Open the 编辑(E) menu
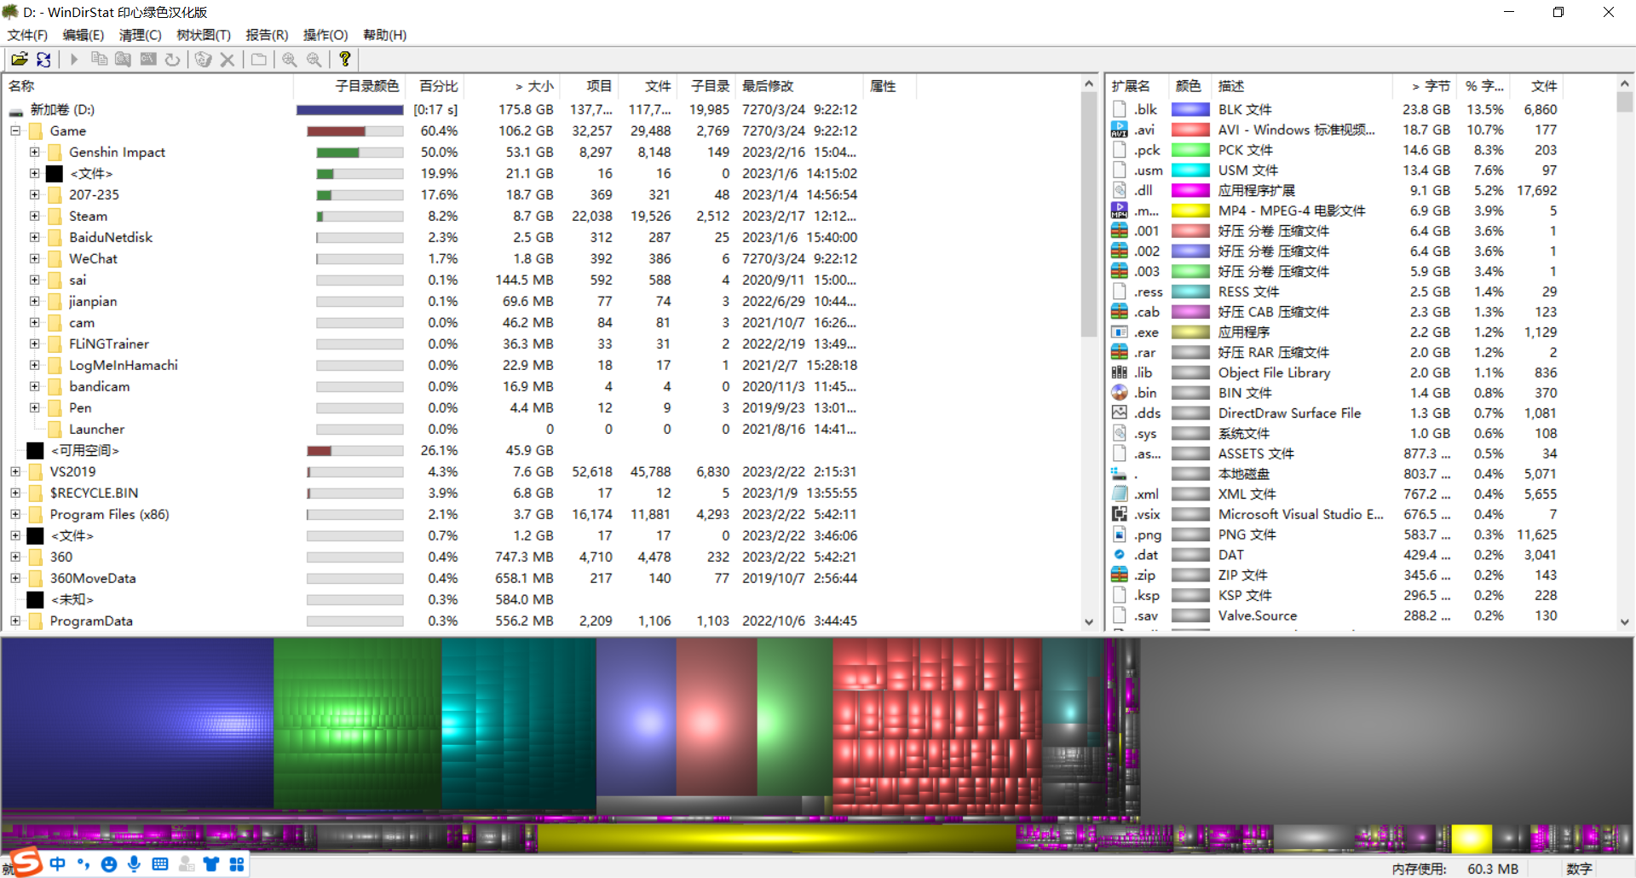Viewport: 1636px width, 878px height. point(84,35)
